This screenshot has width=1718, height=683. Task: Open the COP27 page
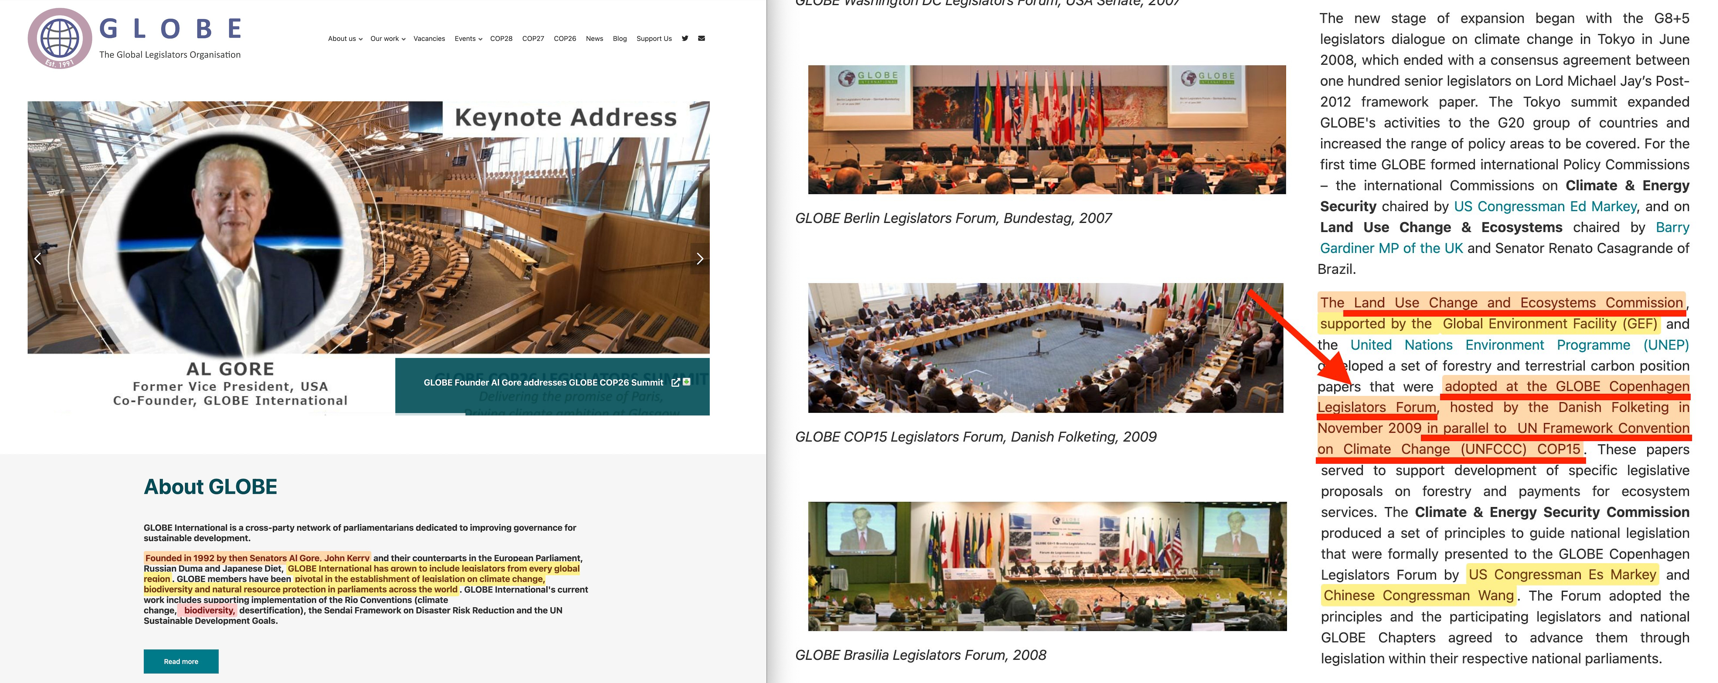click(533, 39)
